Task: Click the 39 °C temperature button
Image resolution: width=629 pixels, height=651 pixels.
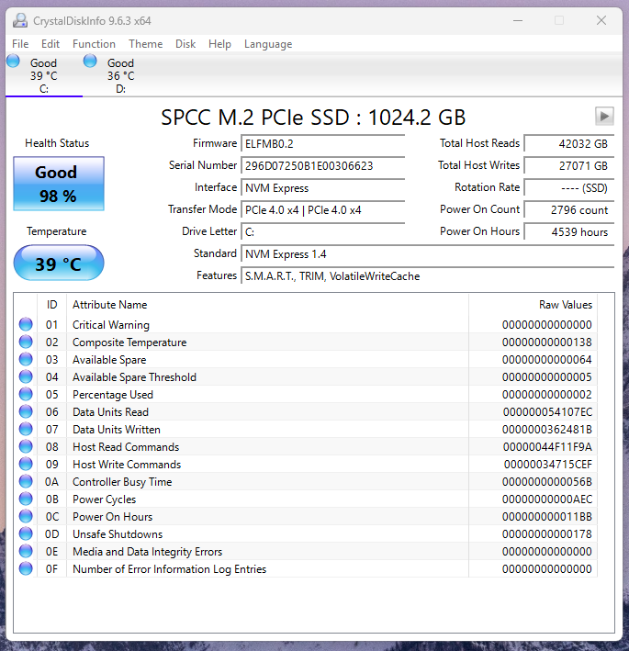Action: click(59, 263)
